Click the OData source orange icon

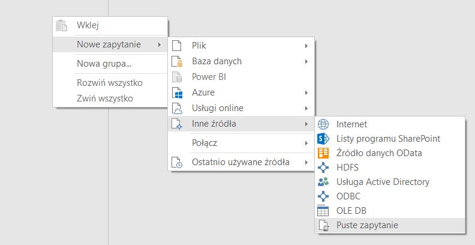coord(323,153)
